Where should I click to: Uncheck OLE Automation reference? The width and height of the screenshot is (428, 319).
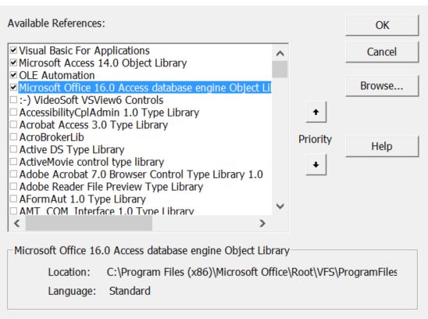(13, 75)
